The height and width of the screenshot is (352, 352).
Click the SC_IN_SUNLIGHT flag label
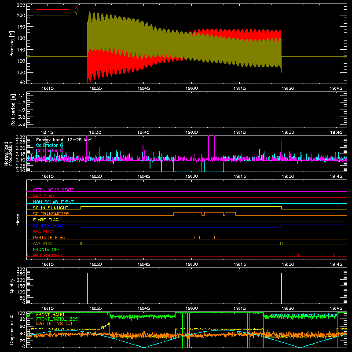tap(51, 208)
